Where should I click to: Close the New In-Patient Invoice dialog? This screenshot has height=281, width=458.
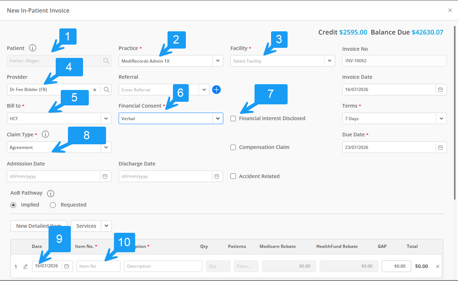click(450, 10)
